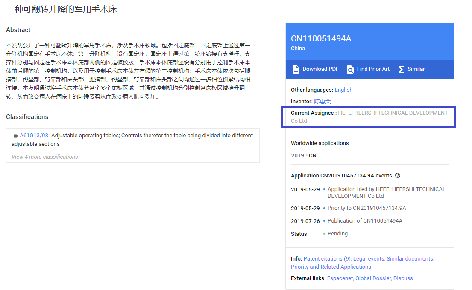Open the Espacenet external link

tap(340, 278)
